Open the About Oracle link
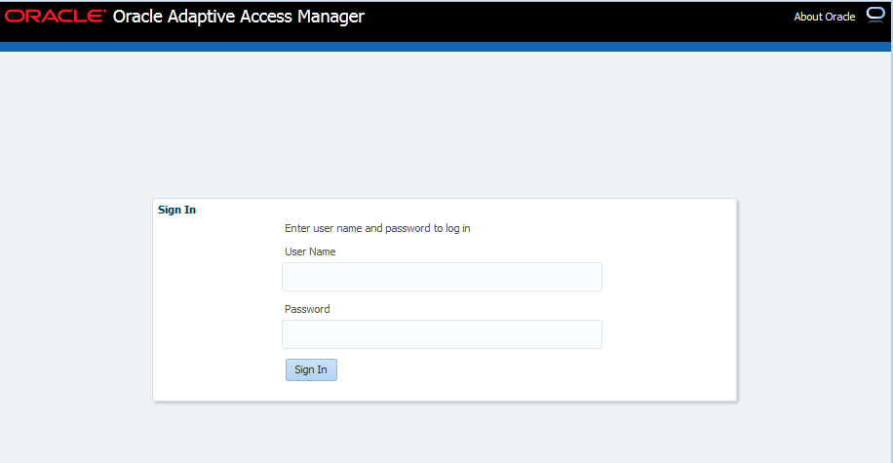Screen dimensions: 893x463 click(x=824, y=18)
